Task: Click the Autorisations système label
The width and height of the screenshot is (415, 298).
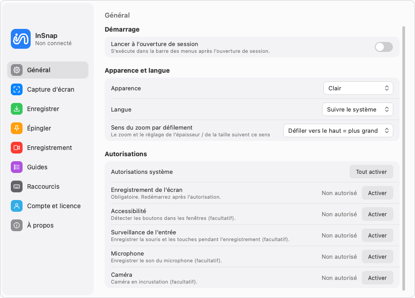Action: point(142,172)
